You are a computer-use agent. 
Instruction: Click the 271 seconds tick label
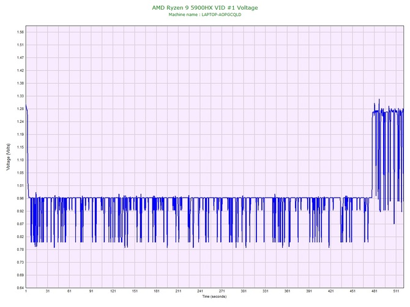click(222, 291)
